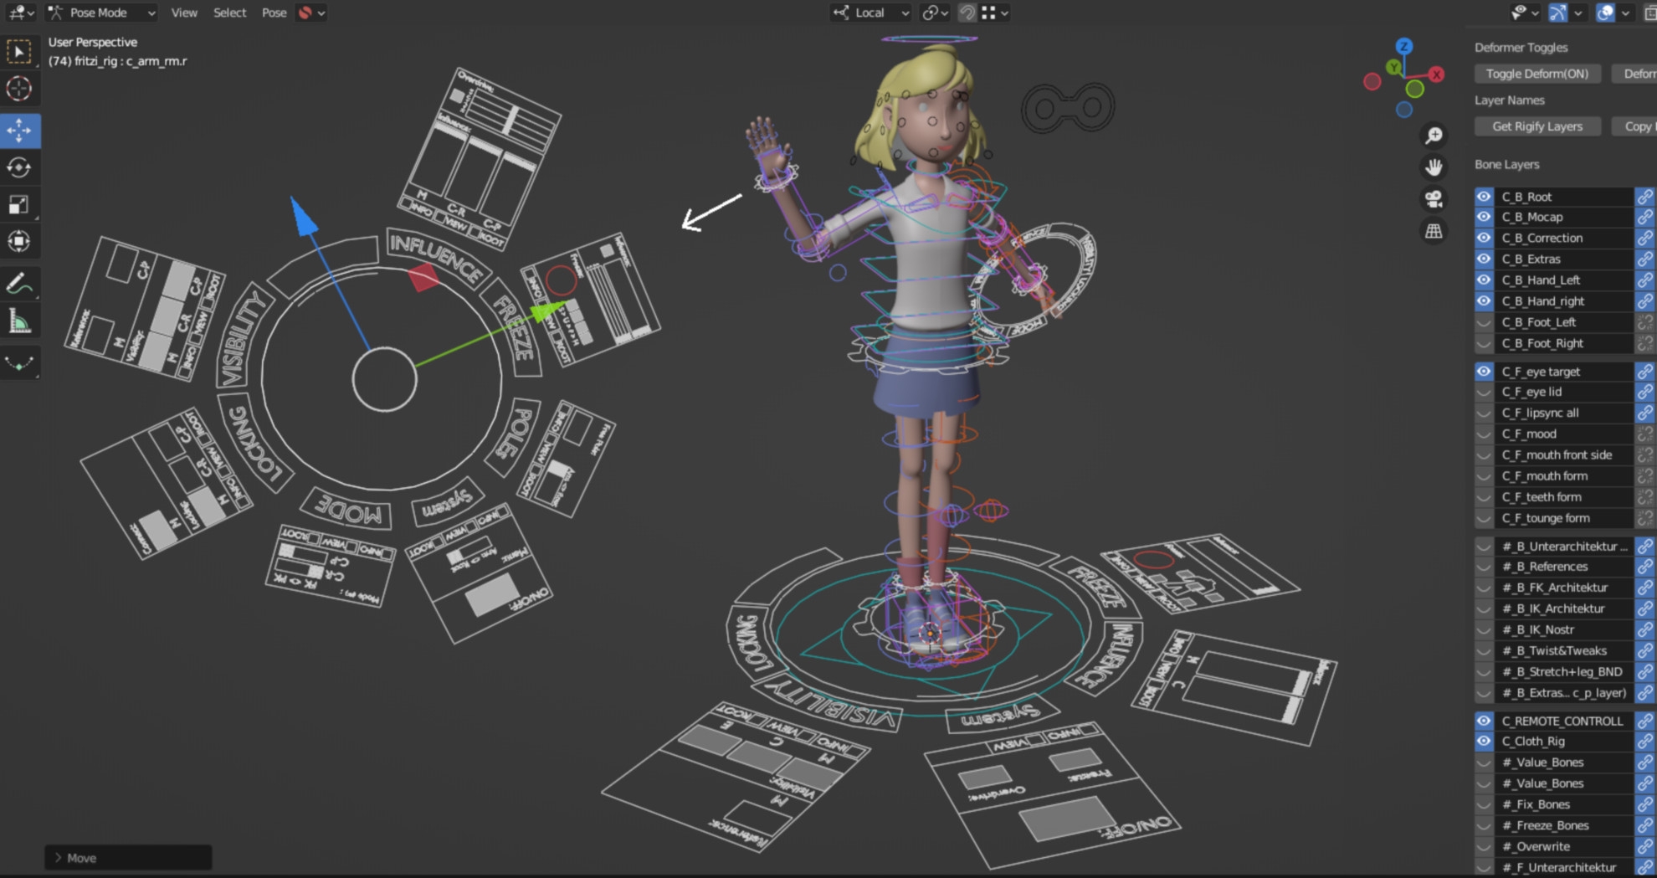
Task: Choose the Measure tool
Action: click(x=19, y=321)
